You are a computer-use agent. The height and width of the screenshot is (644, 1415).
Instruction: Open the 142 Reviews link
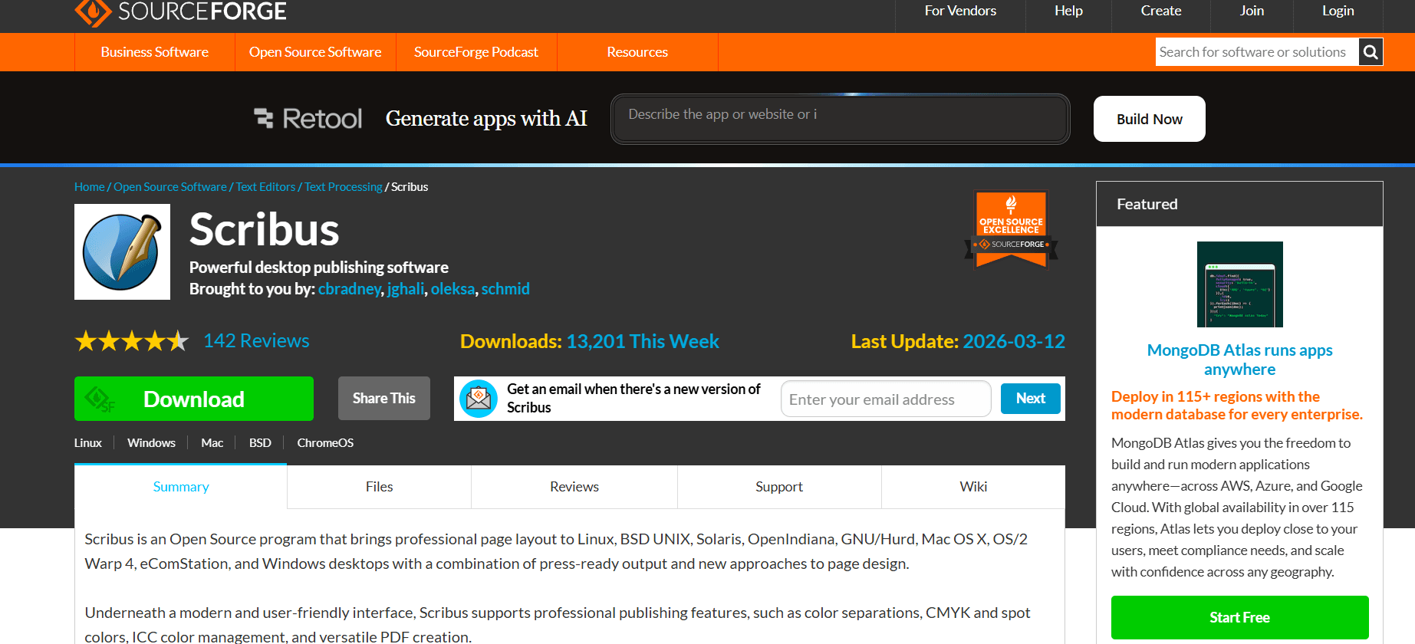[256, 341]
